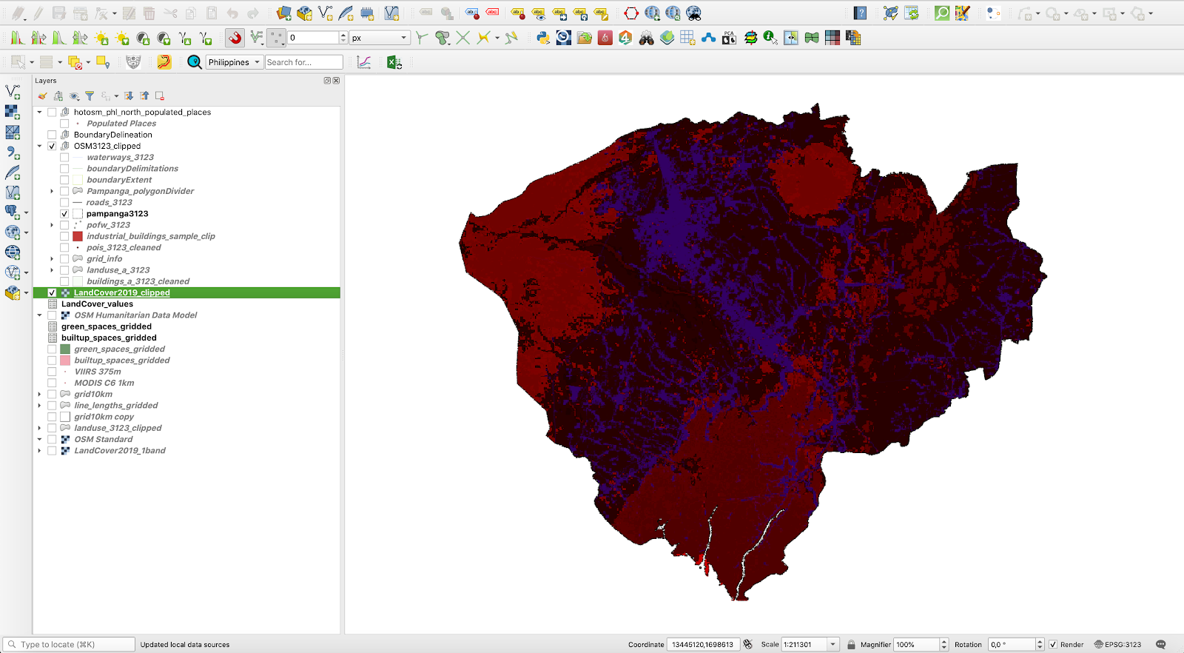This screenshot has height=653, width=1184.
Task: Click the Excel sync plugin icon
Action: coord(394,62)
